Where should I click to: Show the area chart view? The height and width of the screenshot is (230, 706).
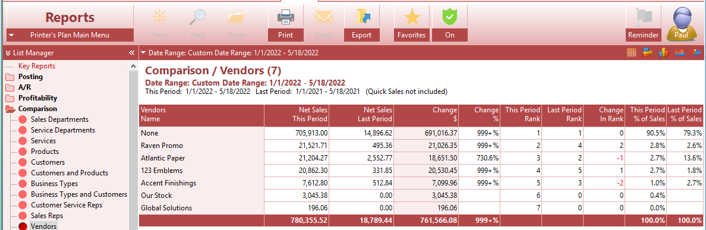(x=679, y=53)
